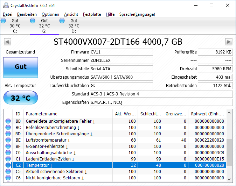Open the Bearbeiten menu
Screen dimensions: 236x186
(x=27, y=14)
